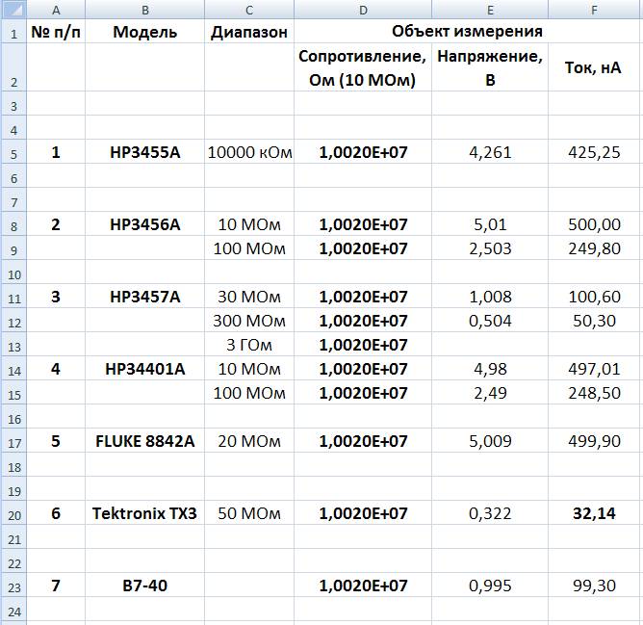Click the '30 МОм' range cell

coord(249,297)
